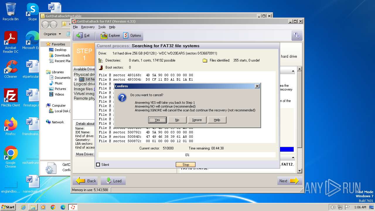
Task: Click the Files identified folder icon
Action: tap(205, 60)
